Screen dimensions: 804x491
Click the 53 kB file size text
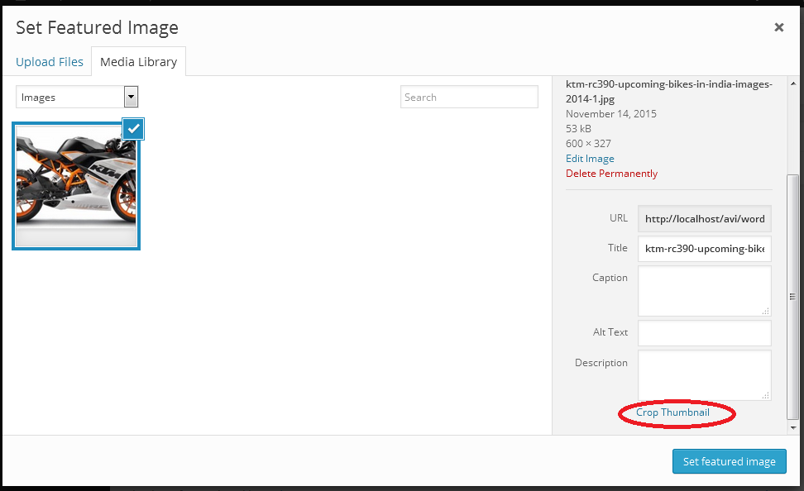[x=578, y=129]
